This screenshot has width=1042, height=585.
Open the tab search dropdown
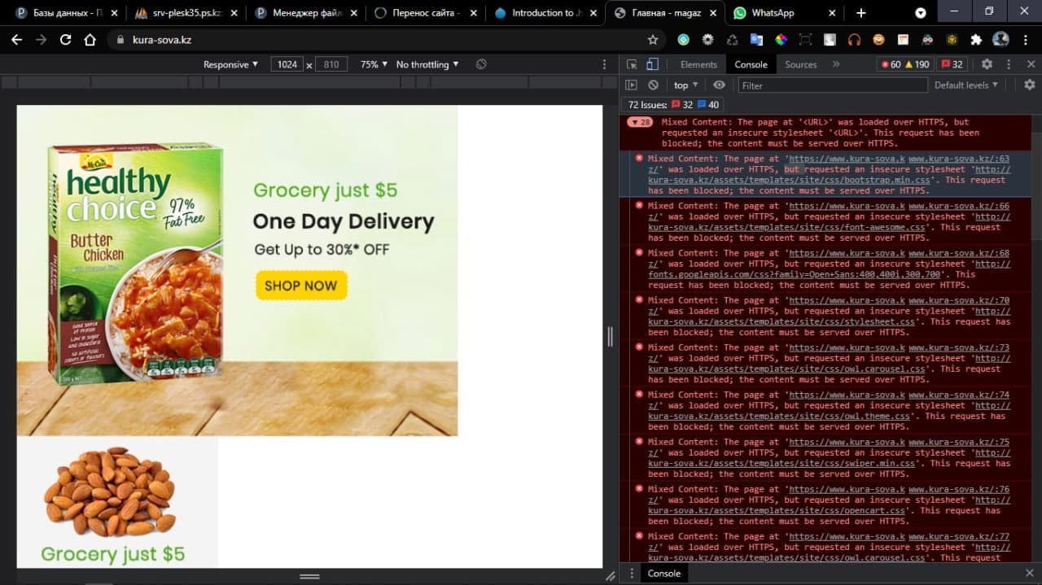pos(921,13)
